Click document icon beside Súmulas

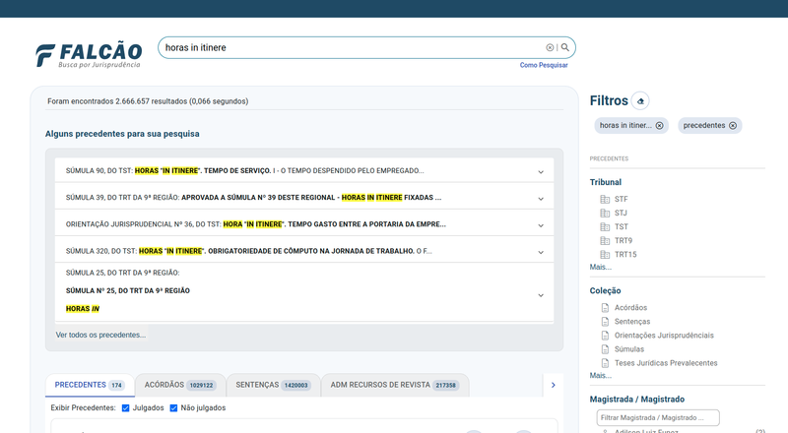coord(605,349)
